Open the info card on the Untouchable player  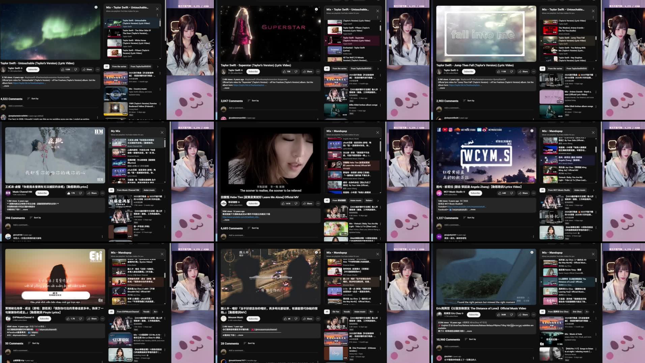coord(96,7)
